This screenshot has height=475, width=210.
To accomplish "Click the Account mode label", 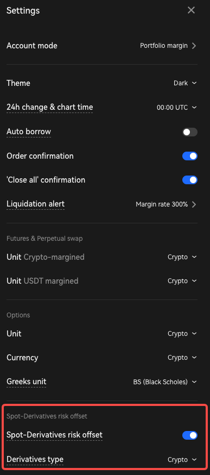I will pyautogui.click(x=32, y=46).
